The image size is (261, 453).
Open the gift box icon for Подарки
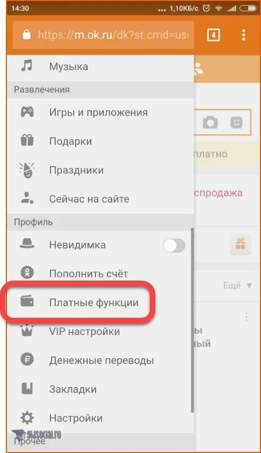27,141
